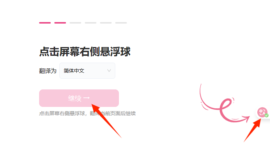This screenshot has height=163, width=270.
Task: Click the white arrow icon beside 继续
Action: [87, 98]
